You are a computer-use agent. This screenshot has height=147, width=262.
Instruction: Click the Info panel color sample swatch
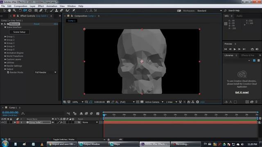[x=226, y=24]
